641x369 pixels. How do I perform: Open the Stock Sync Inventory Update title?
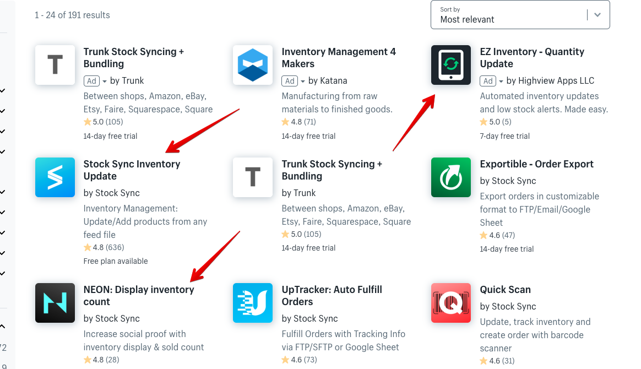[132, 170]
